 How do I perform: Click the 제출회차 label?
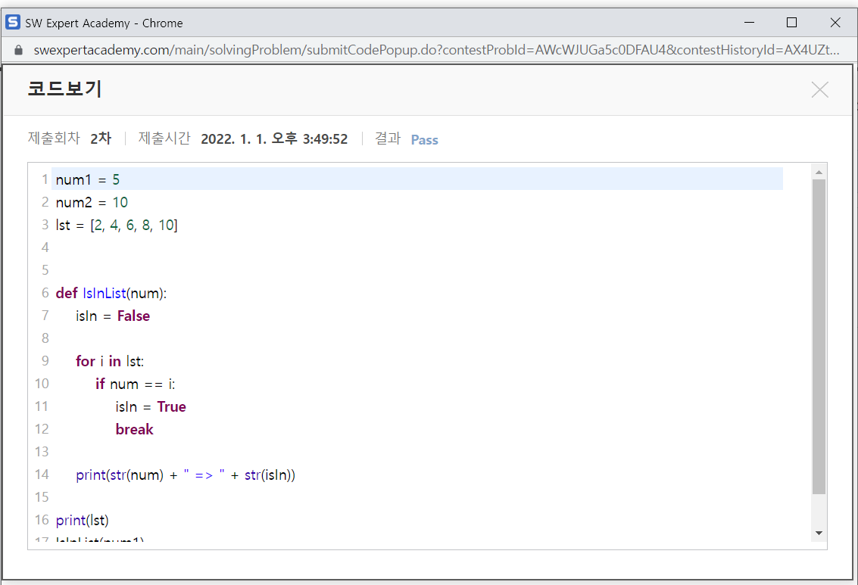coord(54,138)
